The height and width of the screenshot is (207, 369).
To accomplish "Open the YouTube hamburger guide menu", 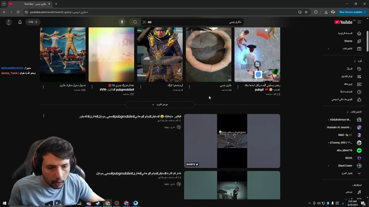I will click(x=359, y=22).
